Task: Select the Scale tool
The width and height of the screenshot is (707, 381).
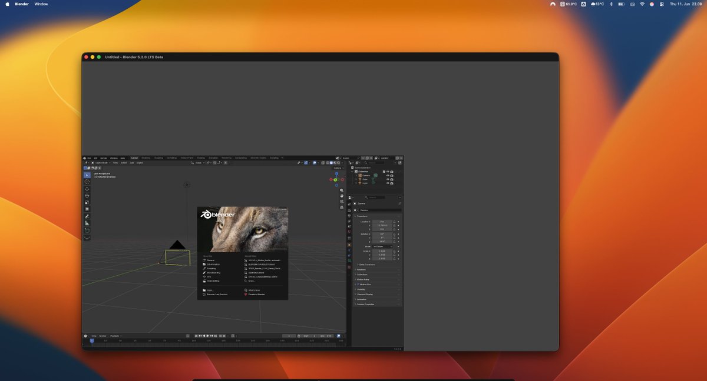Action: (x=87, y=202)
